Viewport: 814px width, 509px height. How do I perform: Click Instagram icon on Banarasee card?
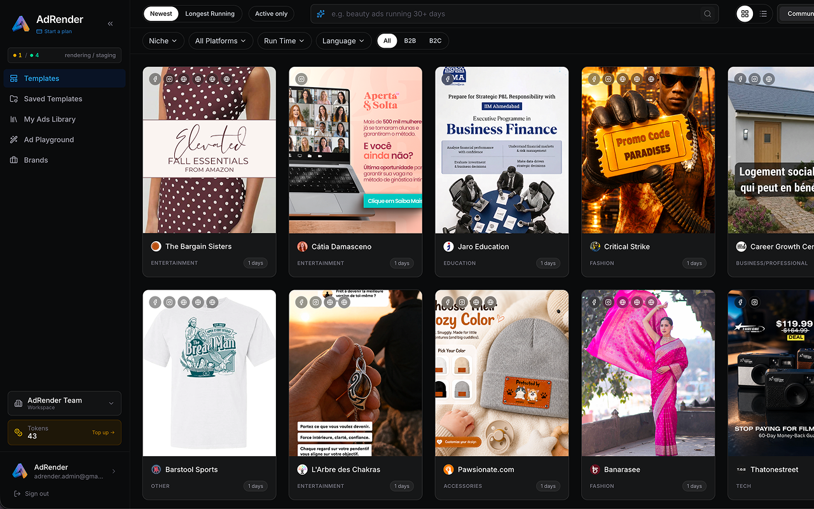pos(608,302)
